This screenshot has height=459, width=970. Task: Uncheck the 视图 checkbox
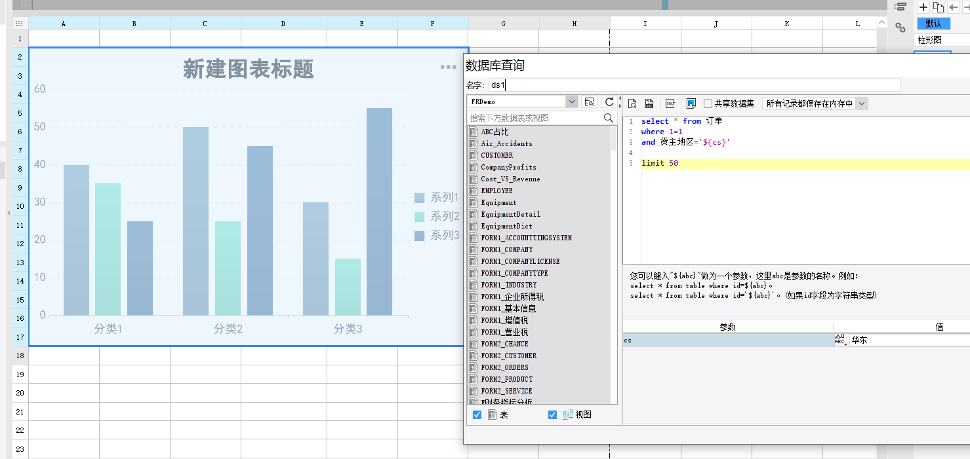click(552, 414)
